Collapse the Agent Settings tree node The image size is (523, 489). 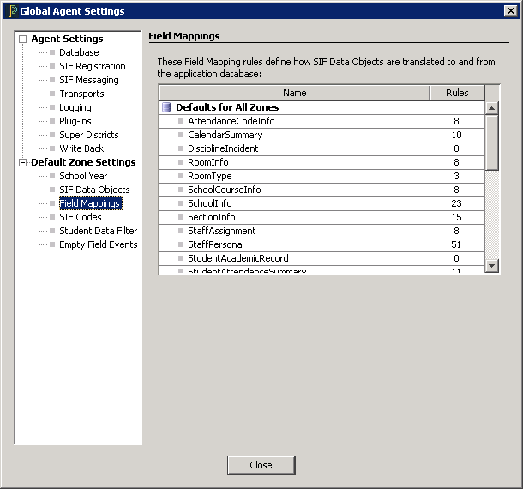[x=23, y=39]
